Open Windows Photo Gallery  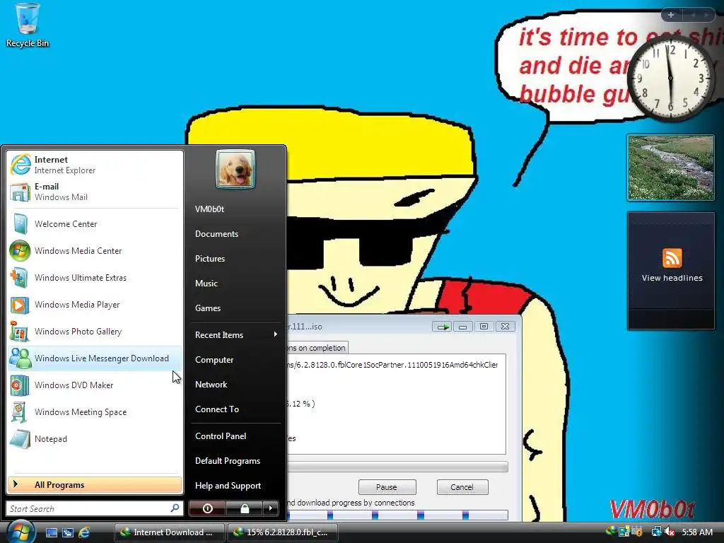(x=95, y=332)
